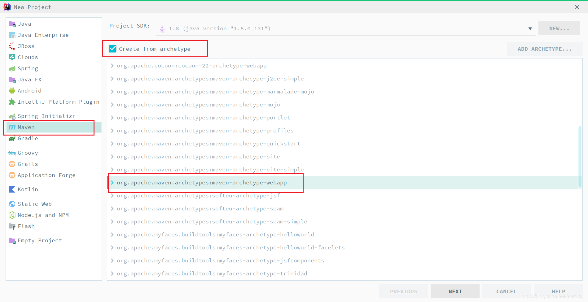This screenshot has height=302, width=588.
Task: Expand maven-archetype-quickstart node
Action: click(112, 144)
